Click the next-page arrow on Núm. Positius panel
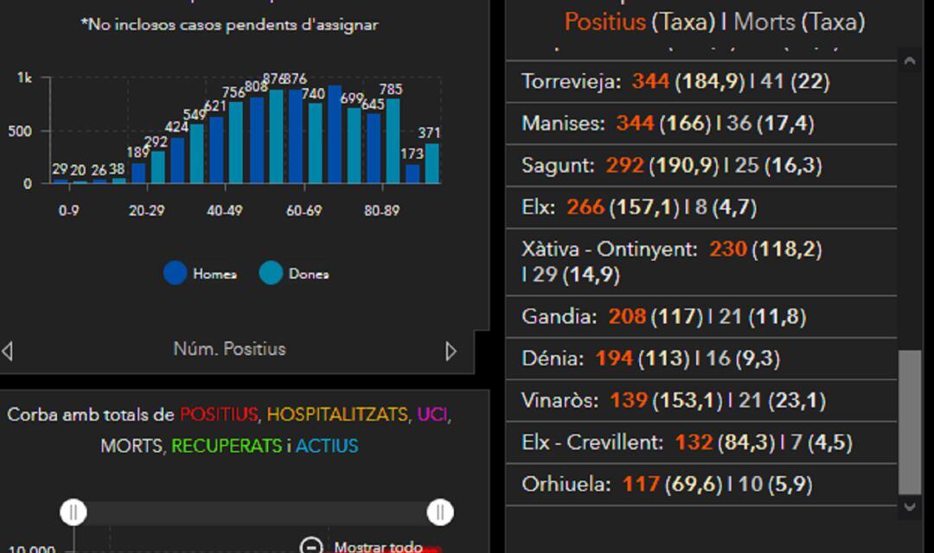 click(450, 350)
